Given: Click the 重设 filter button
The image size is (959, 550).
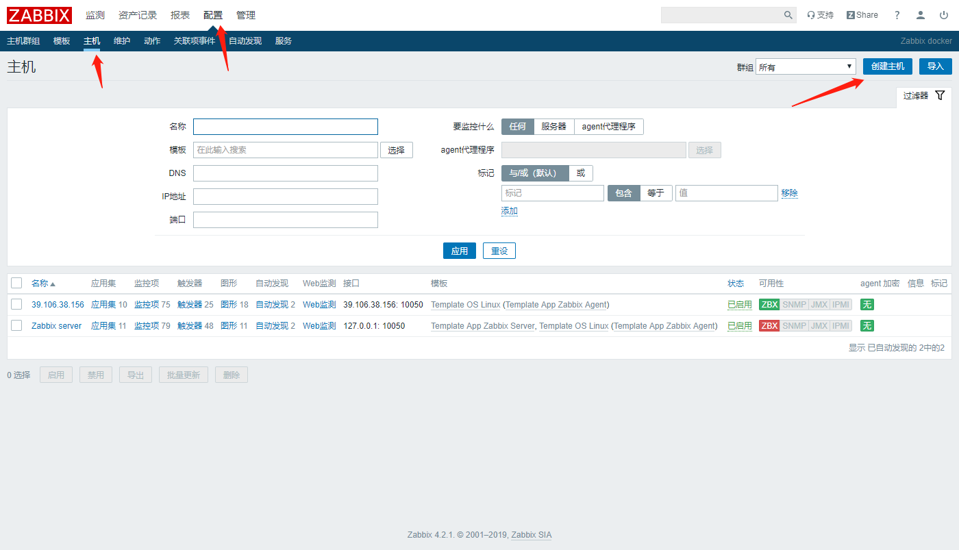Looking at the screenshot, I should pyautogui.click(x=499, y=251).
